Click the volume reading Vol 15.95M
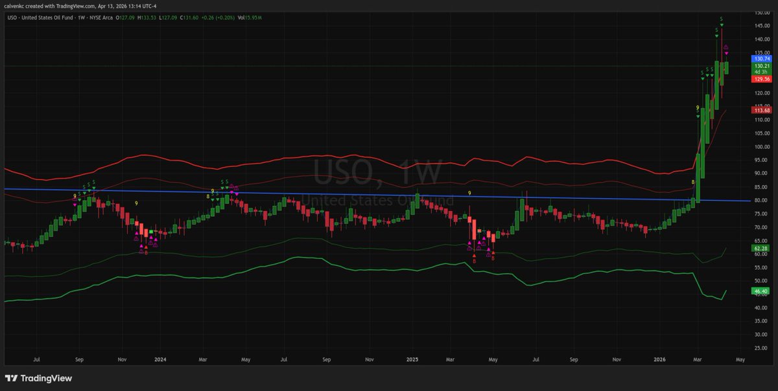Viewport: 778px width, 391px height. coord(249,17)
